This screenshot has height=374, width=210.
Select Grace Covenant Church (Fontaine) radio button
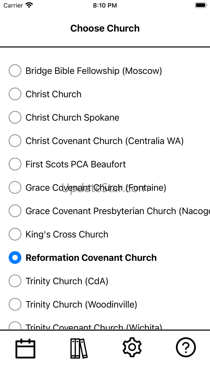pyautogui.click(x=15, y=188)
